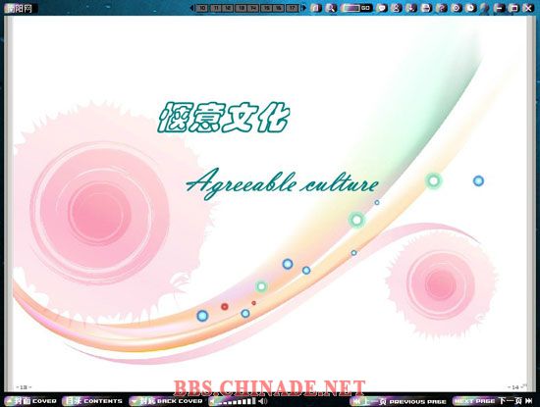Click the zoom magnifier icon in top toolbar
Image resolution: width=540 pixels, height=407 pixels.
(x=331, y=8)
